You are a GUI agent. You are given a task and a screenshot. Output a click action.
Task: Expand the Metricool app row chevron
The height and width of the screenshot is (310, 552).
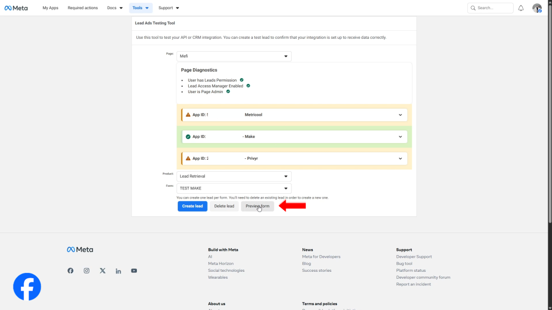tap(401, 115)
